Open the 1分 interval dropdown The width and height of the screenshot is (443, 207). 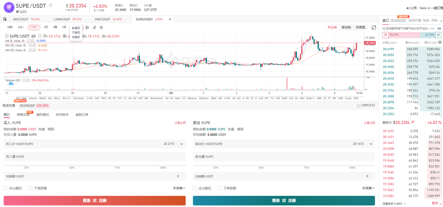[21, 27]
